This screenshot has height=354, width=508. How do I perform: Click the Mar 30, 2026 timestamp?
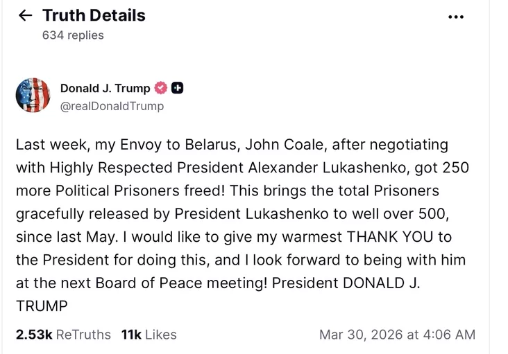click(x=397, y=335)
